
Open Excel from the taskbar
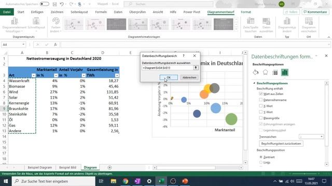pos(161,181)
